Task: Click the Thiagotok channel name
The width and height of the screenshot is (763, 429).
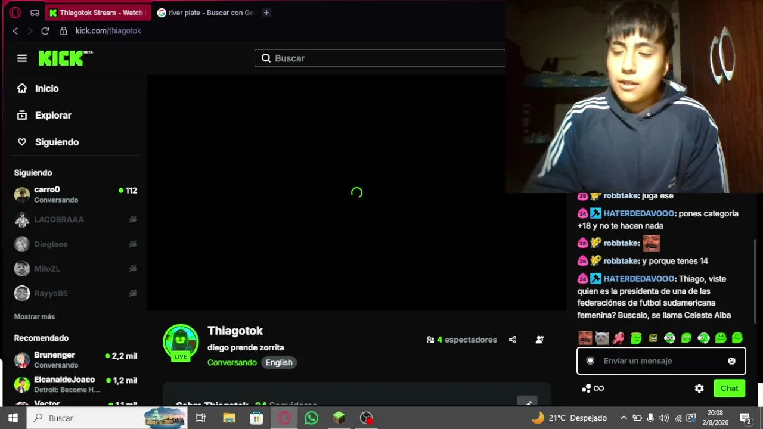Action: 235,331
